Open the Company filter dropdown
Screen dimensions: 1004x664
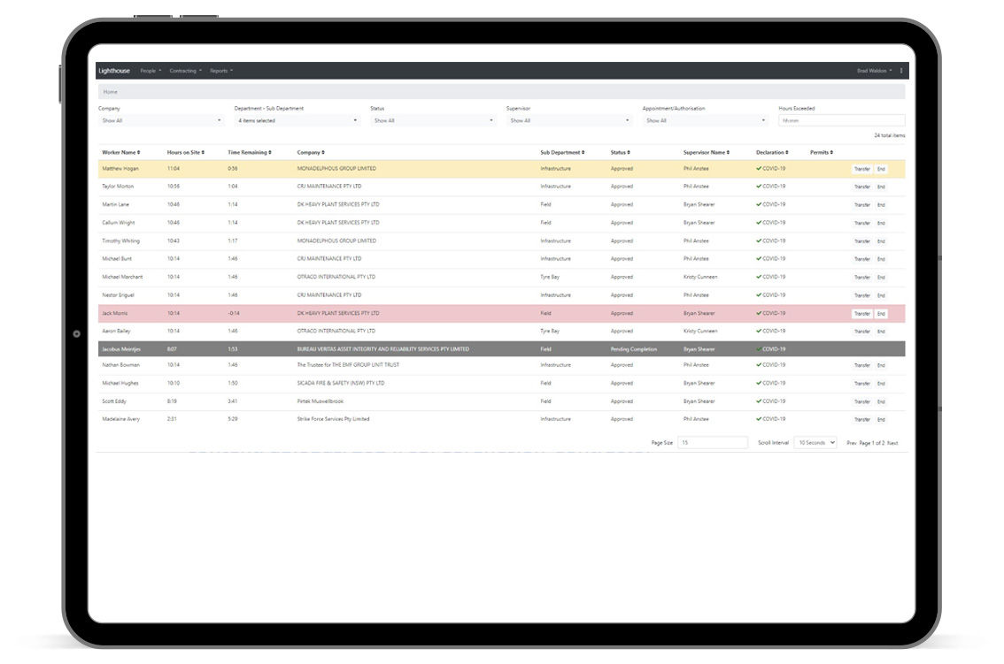(x=161, y=120)
